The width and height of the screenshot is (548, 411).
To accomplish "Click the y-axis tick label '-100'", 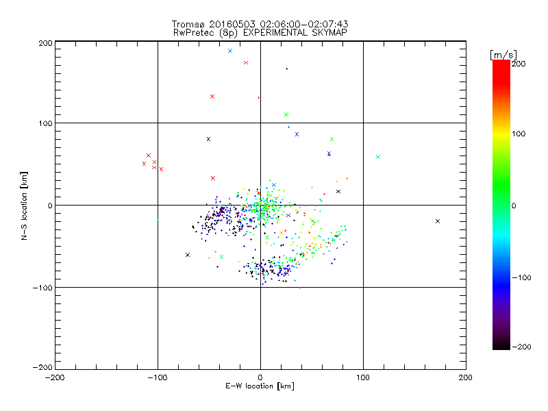I will 42,288.
